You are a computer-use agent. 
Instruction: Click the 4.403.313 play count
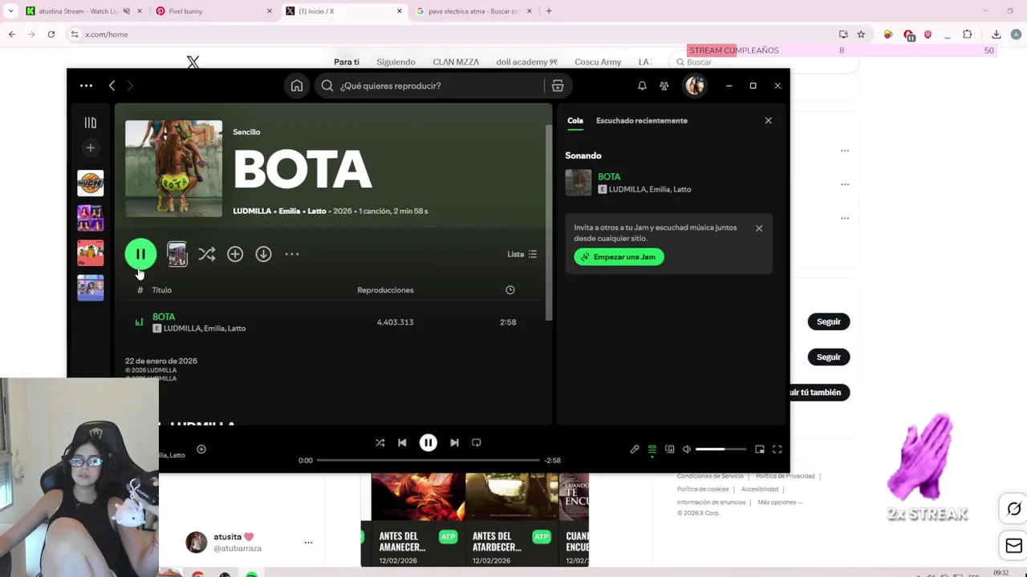tap(396, 322)
